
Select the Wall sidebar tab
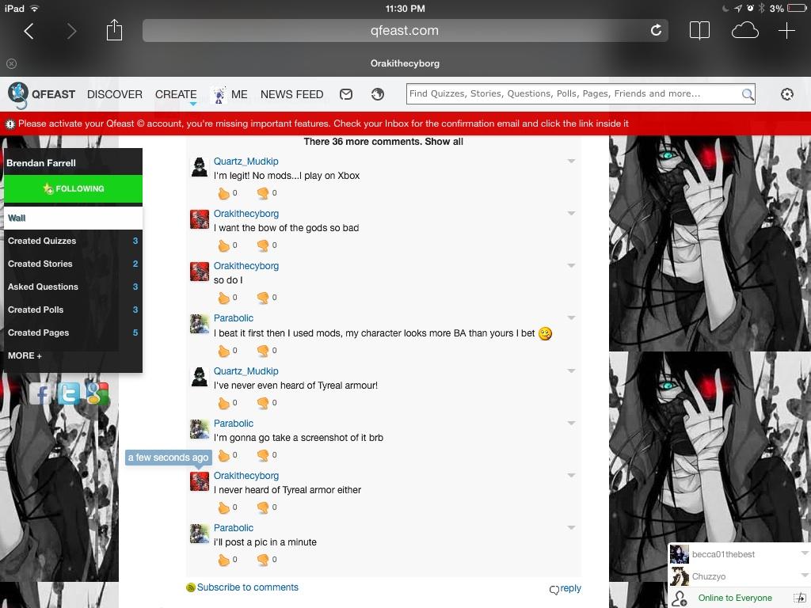tap(73, 218)
